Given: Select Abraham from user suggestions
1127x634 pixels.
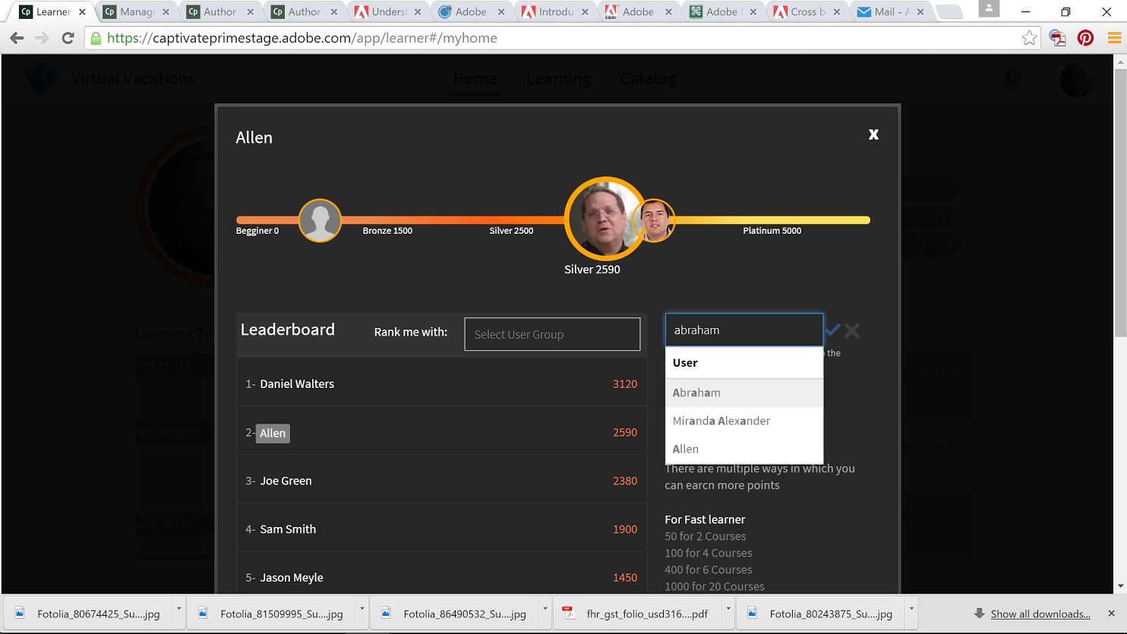Looking at the screenshot, I should tap(697, 393).
